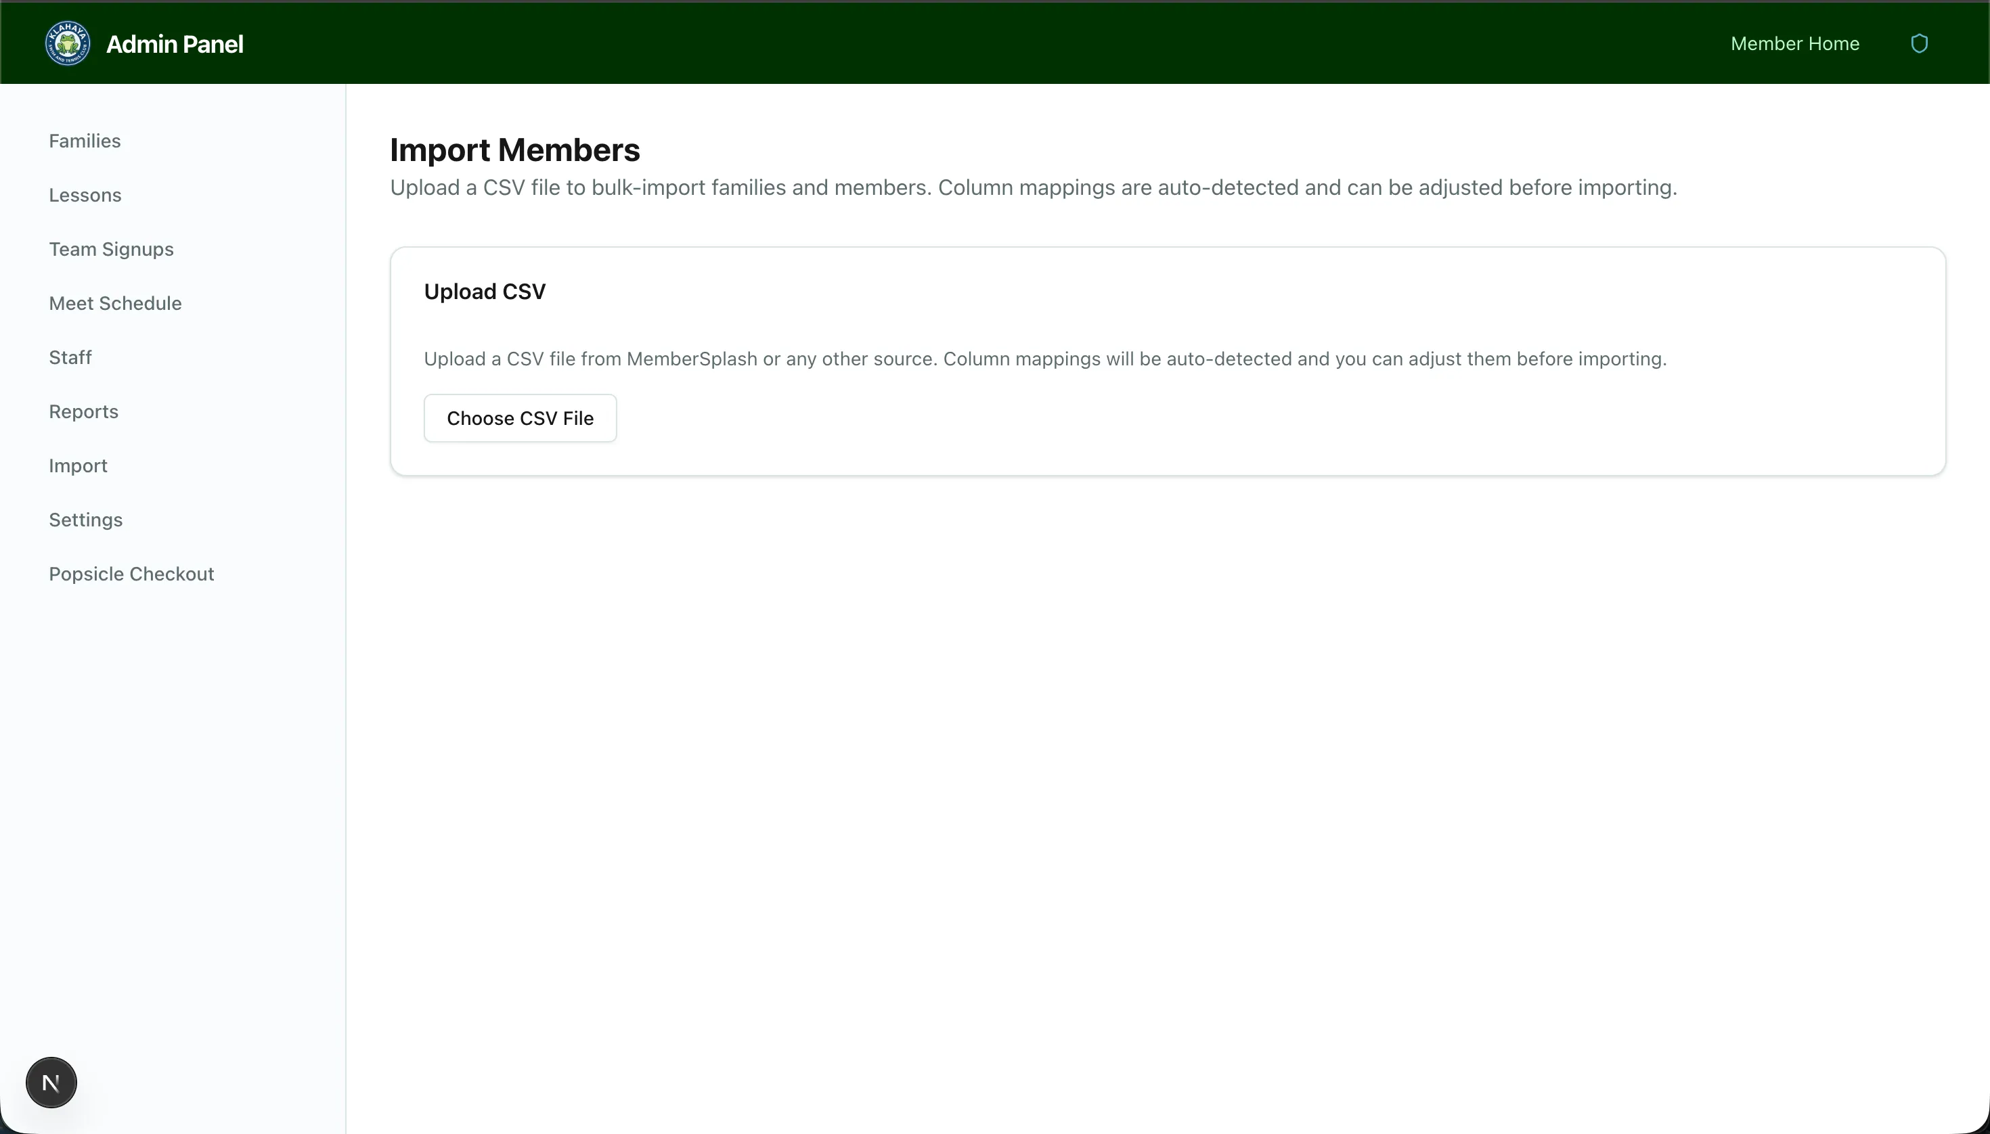Open Popsicle Checkout
This screenshot has height=1134, width=1990.
[x=131, y=573]
